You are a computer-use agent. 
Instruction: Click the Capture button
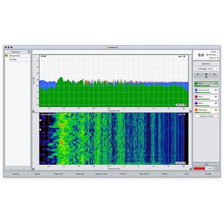(x=37, y=174)
